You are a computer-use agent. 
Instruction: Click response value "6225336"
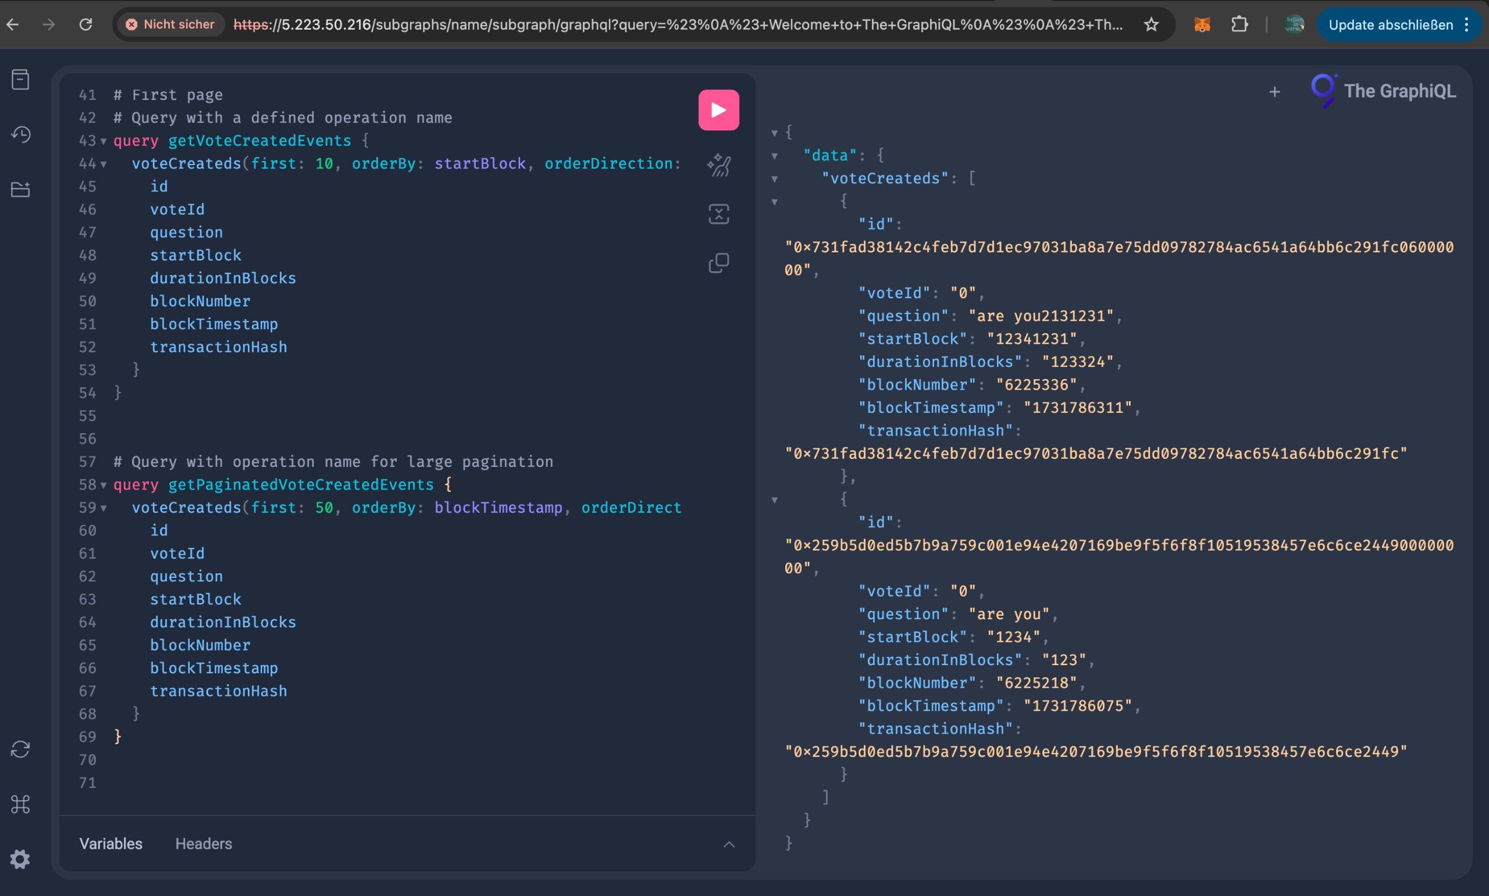1036,385
